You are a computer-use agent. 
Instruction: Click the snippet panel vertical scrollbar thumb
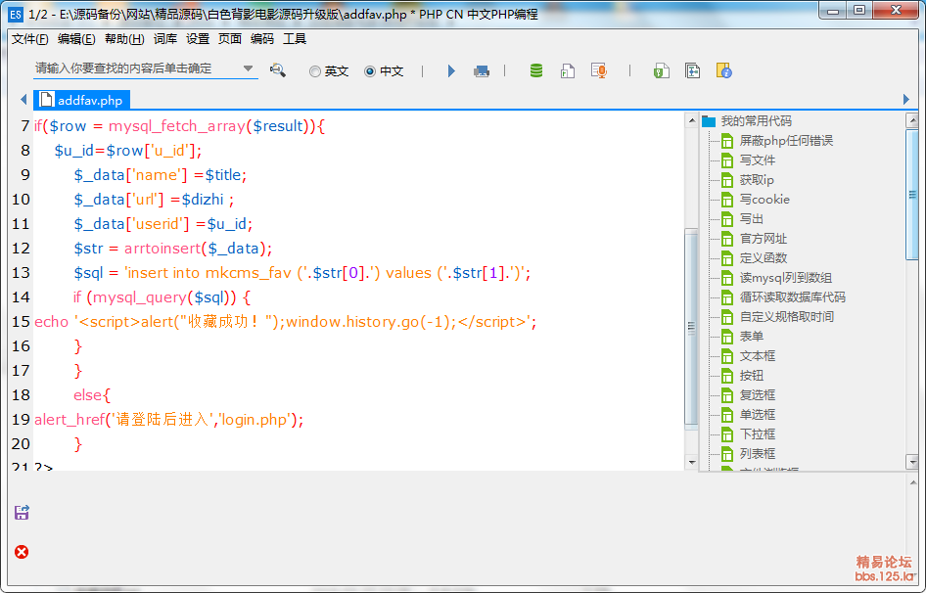[x=912, y=195]
